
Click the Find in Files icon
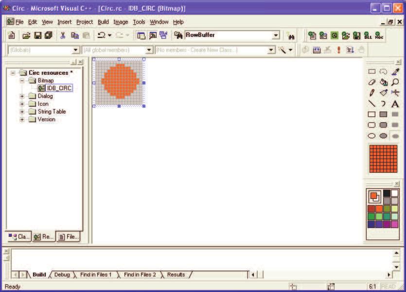point(178,35)
